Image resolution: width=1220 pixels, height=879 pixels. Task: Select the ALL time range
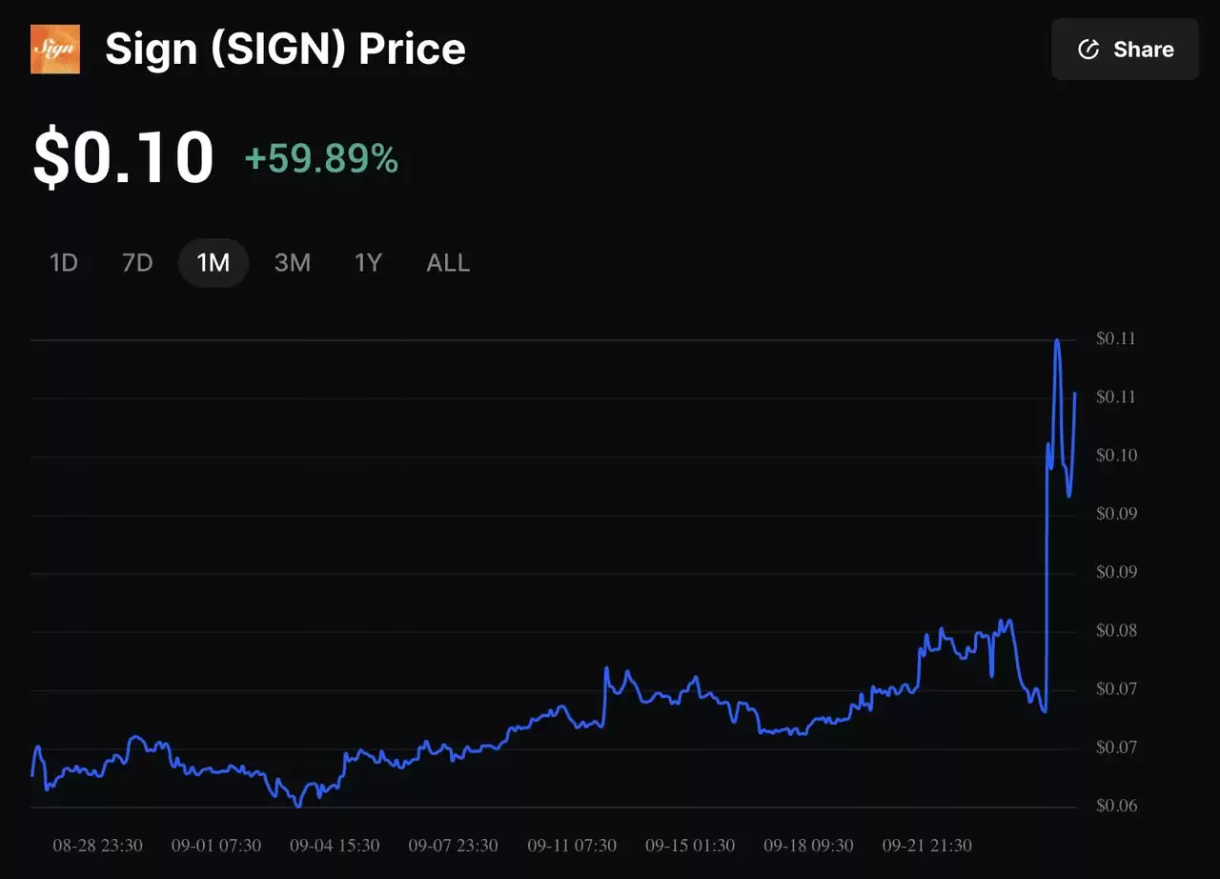coord(447,262)
